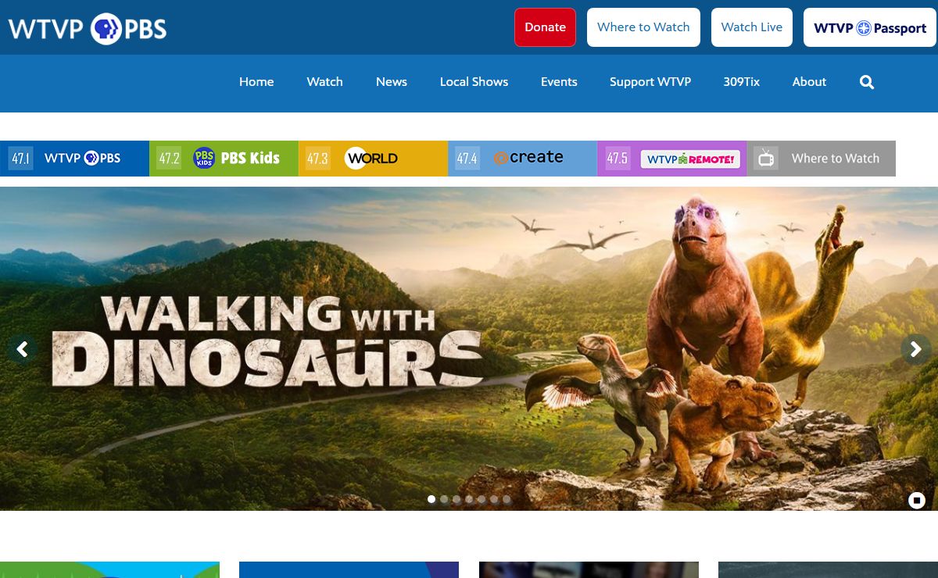Click gray Where to Watch TV tile
Viewport: 938px width, 578px height.
[821, 159]
